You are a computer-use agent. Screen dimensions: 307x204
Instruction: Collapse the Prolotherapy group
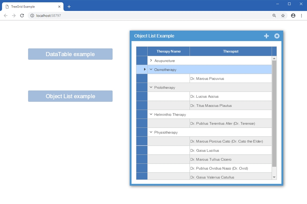151,87
